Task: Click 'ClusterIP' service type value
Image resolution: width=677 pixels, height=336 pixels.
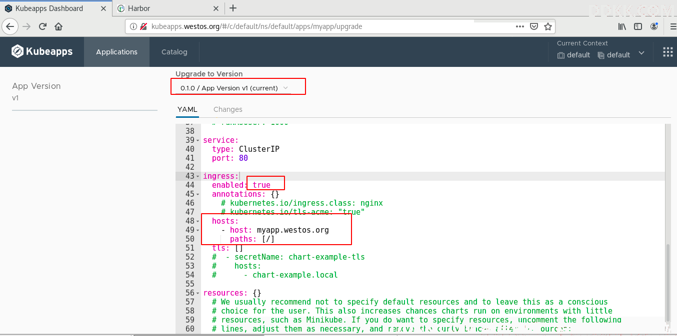Action: [x=259, y=149]
